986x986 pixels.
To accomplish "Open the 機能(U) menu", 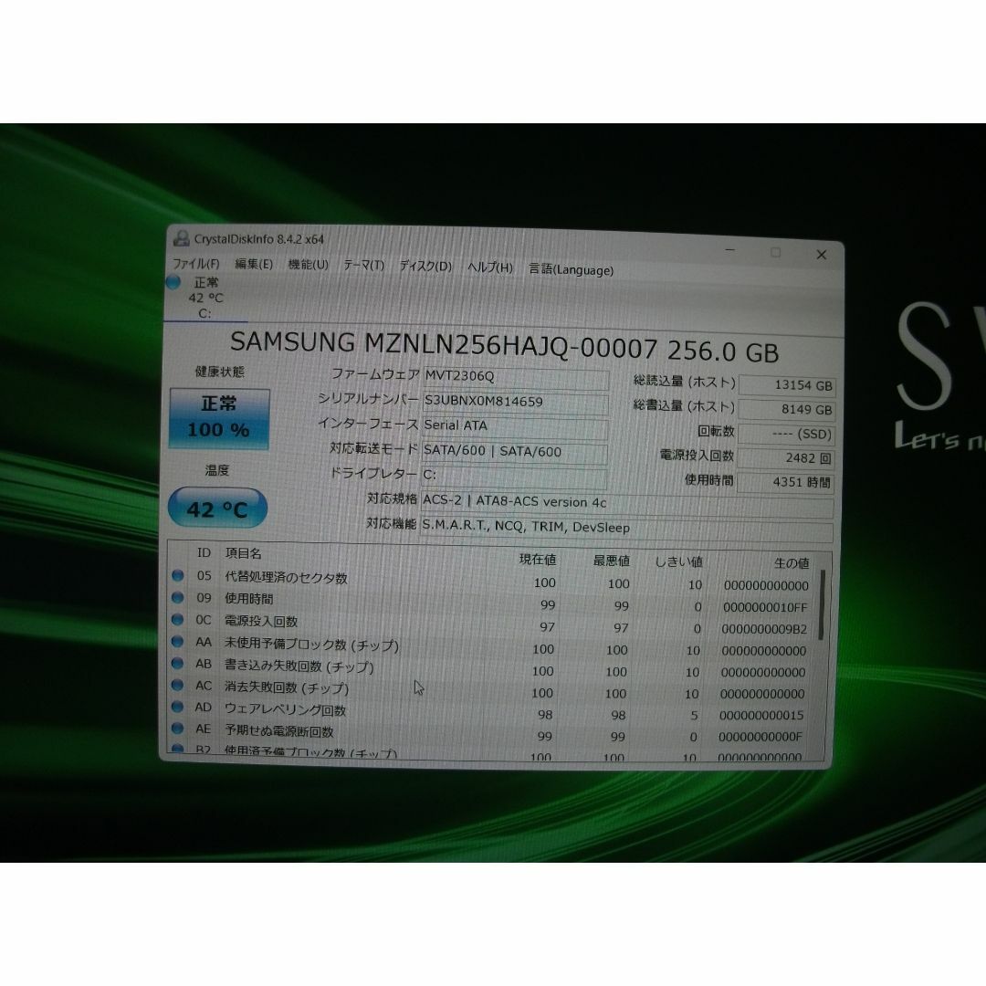I will coord(309,265).
